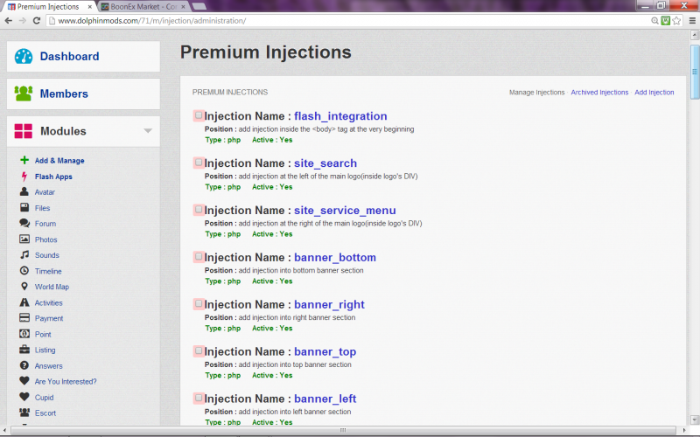
Task: Click the Avatar person icon
Action: pos(24,191)
